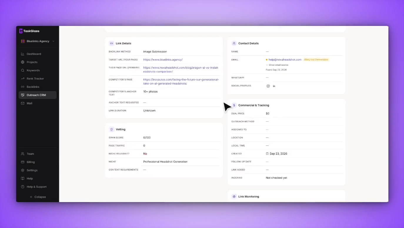
Task: Open the bluelinks.agency target URL link
Action: pos(163,60)
